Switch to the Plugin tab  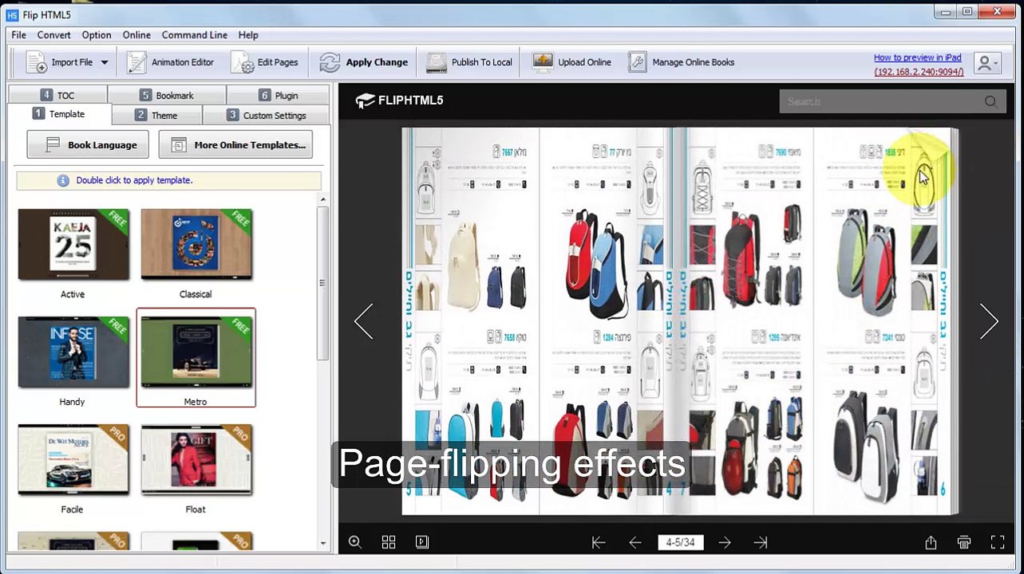[x=278, y=95]
